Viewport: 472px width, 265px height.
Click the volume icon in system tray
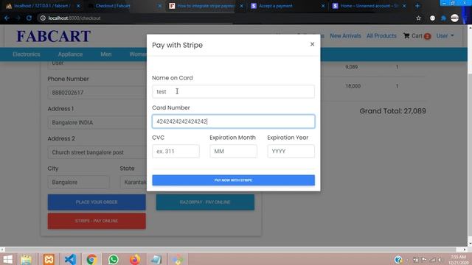click(x=440, y=260)
